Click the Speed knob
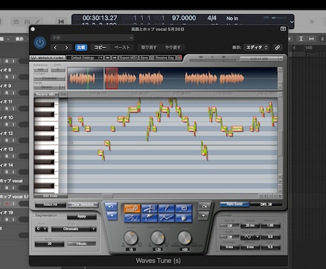Image resolution: width=326 pixels, height=269 pixels. point(130,238)
